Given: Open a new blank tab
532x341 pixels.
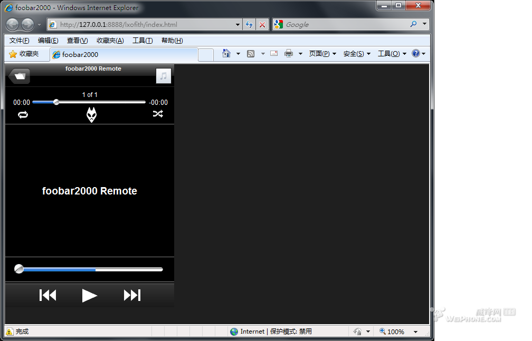Looking at the screenshot, I should tap(206, 55).
